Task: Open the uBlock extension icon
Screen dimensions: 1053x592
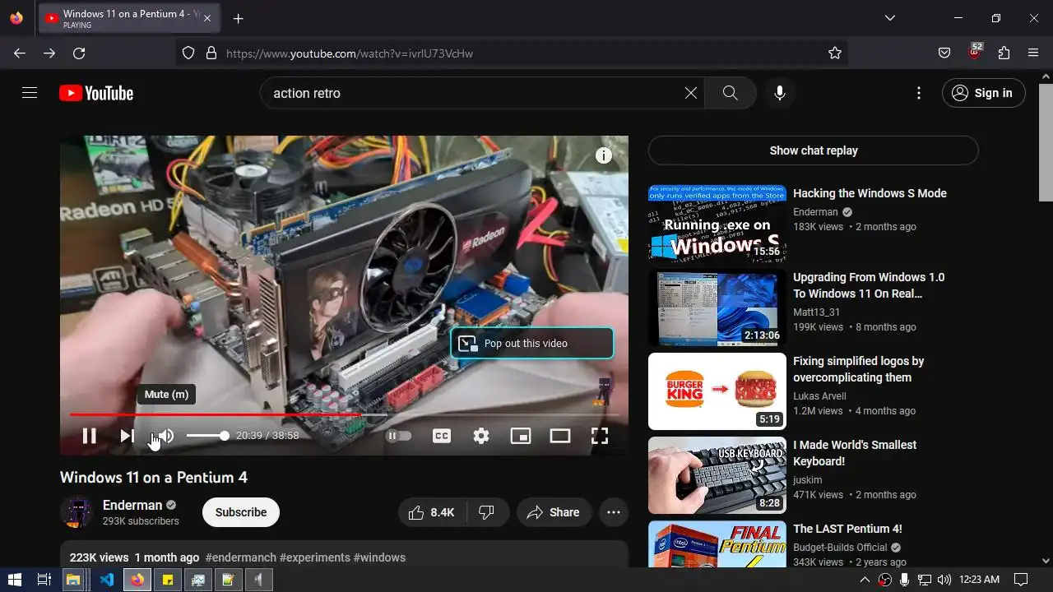Action: (975, 52)
